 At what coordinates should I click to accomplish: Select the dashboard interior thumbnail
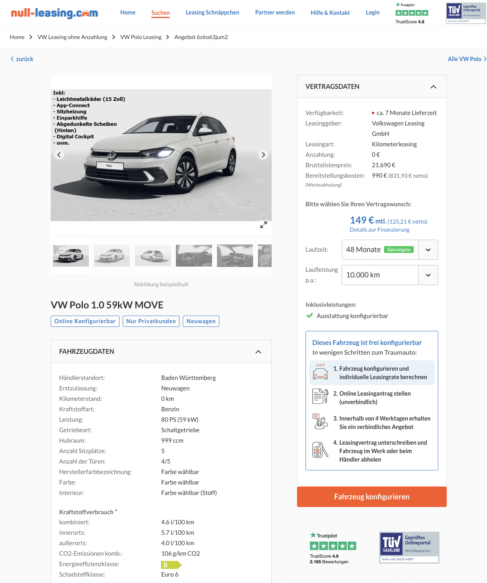[x=194, y=256]
